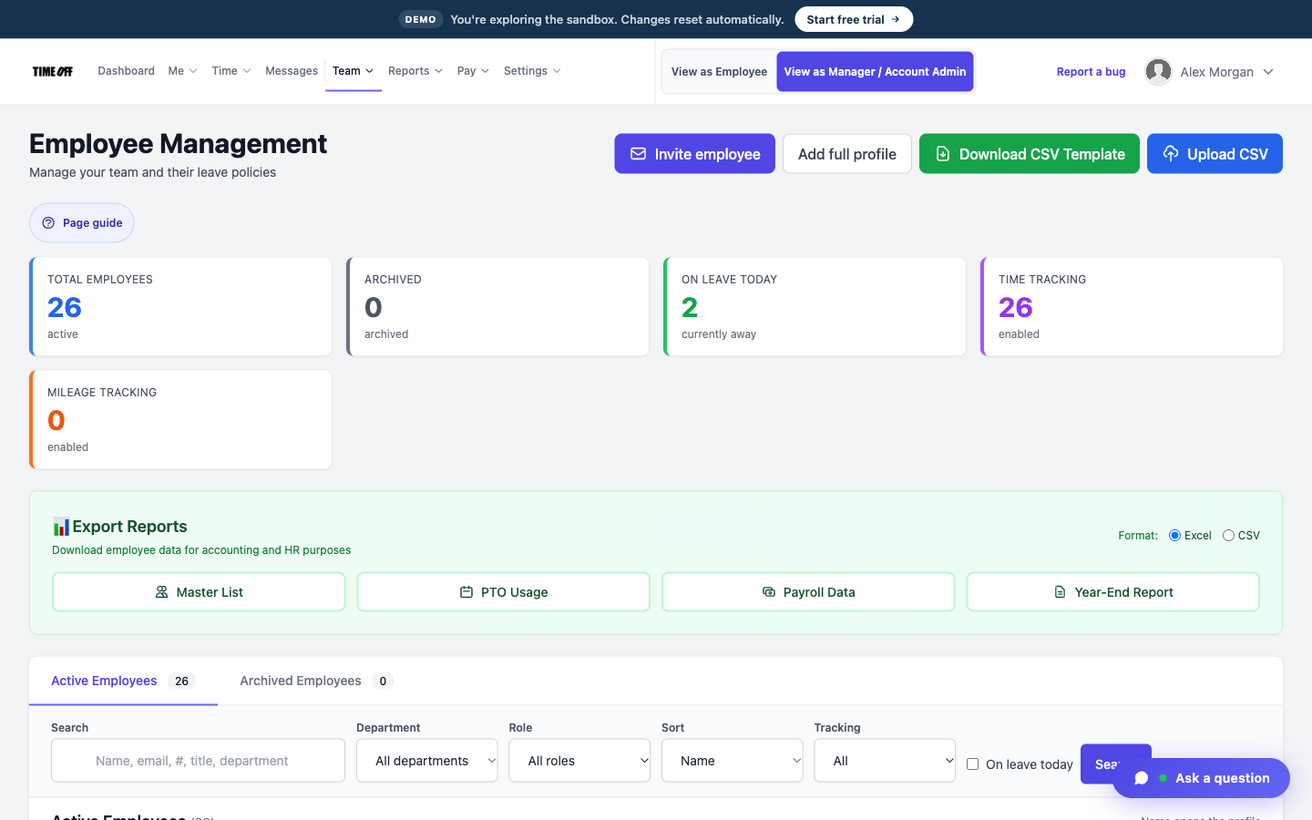This screenshot has height=820, width=1312.
Task: Switch to View as Manager / Account Admin
Action: pos(875,72)
